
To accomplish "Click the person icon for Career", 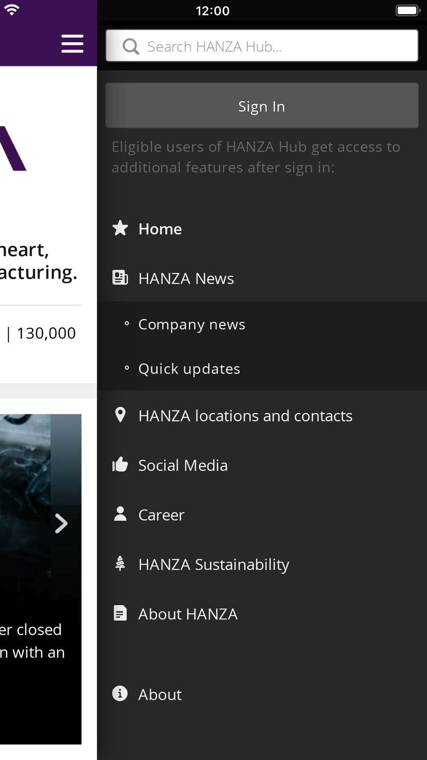I will click(x=120, y=514).
